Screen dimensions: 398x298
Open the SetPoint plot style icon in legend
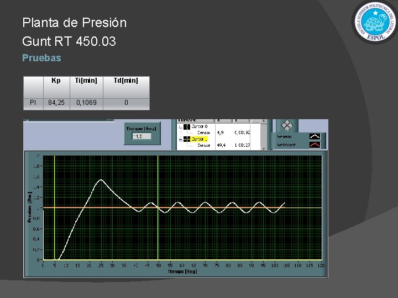[x=315, y=145]
